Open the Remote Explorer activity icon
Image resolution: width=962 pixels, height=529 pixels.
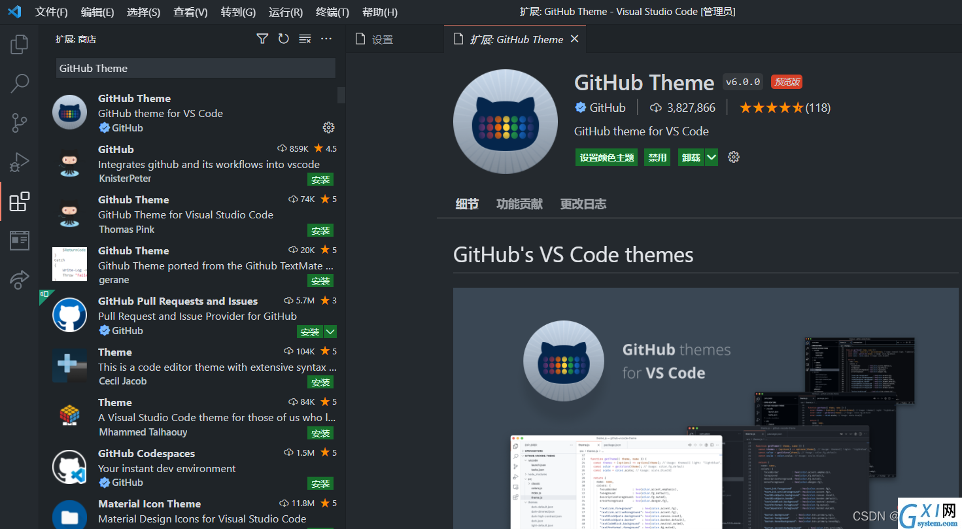(20, 241)
